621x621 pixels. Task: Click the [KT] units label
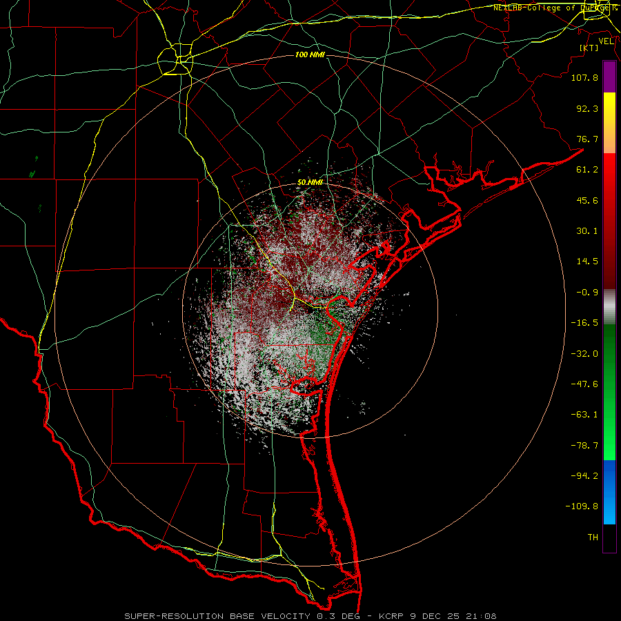pos(589,48)
